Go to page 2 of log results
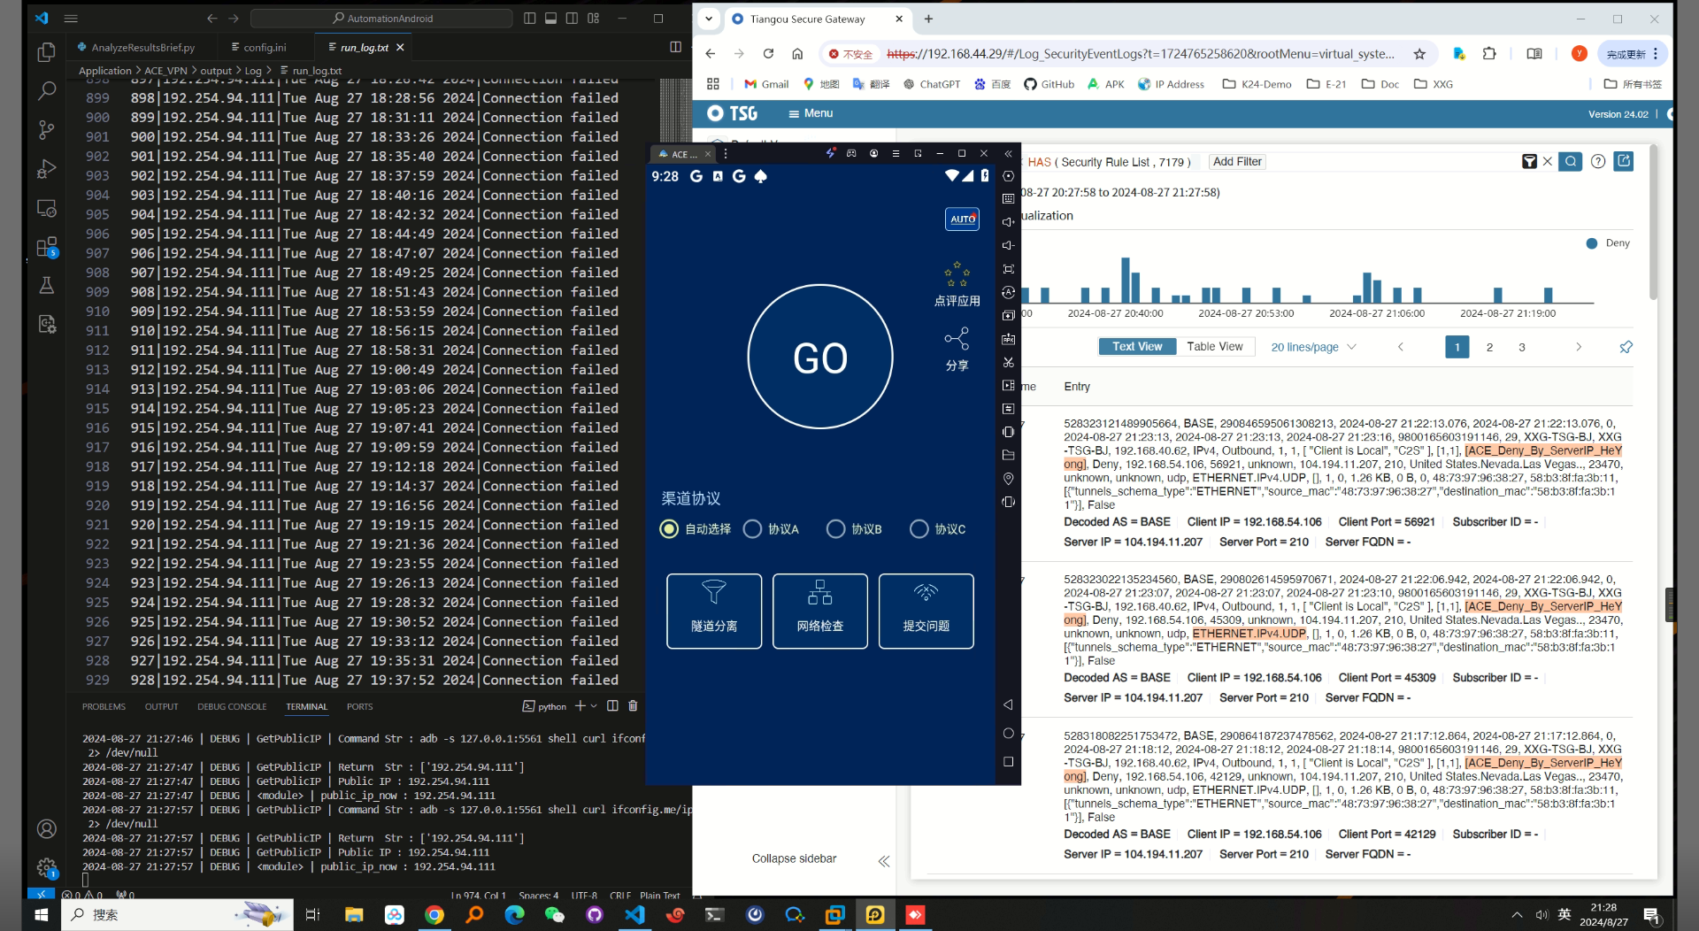Viewport: 1699px width, 931px height. 1489,347
